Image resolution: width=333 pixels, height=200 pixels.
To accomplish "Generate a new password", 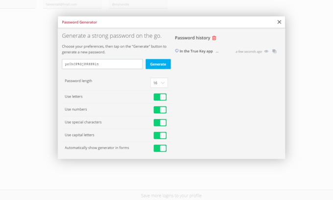I will [158, 64].
